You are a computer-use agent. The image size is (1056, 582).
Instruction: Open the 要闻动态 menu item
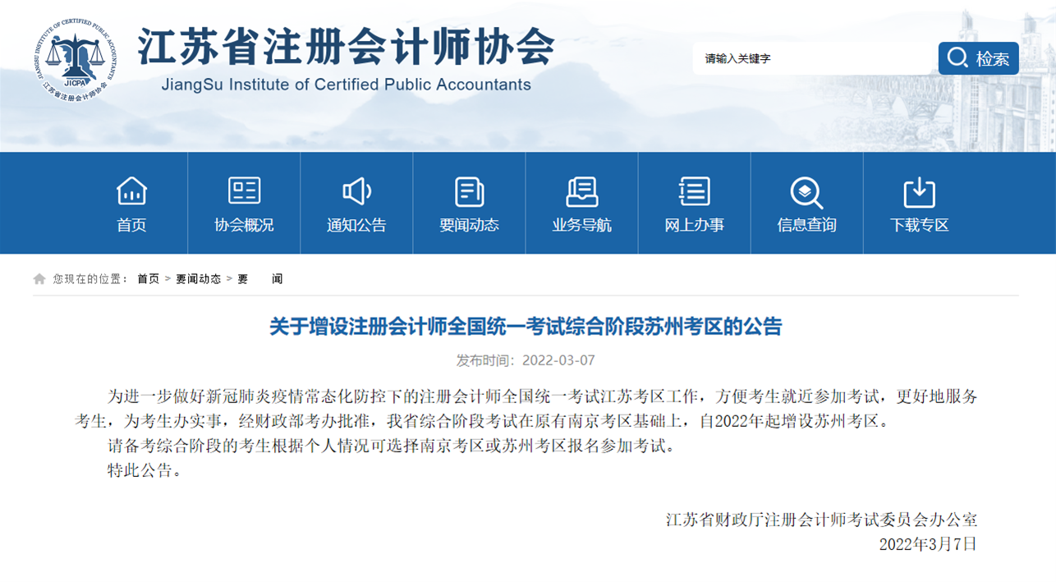pyautogui.click(x=469, y=225)
